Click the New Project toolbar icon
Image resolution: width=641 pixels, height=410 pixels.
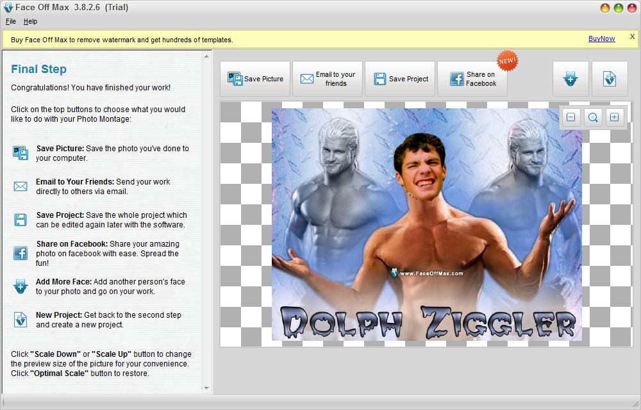pyautogui.click(x=610, y=79)
